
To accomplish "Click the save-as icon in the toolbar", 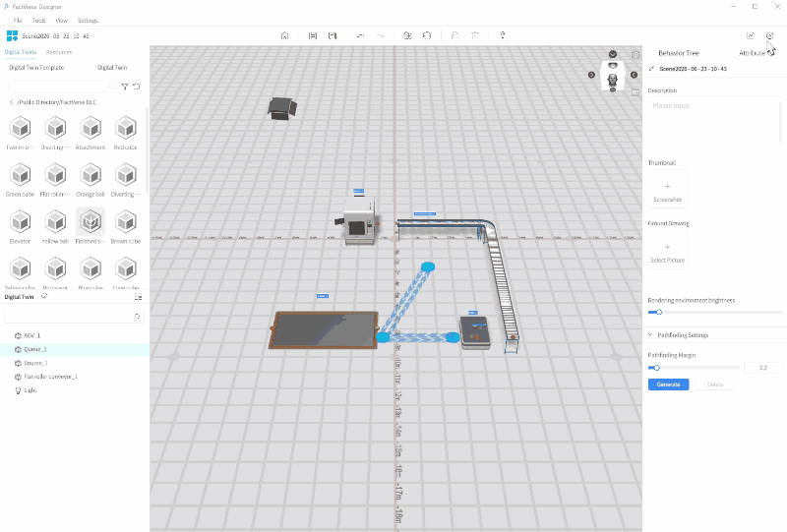I will [333, 35].
